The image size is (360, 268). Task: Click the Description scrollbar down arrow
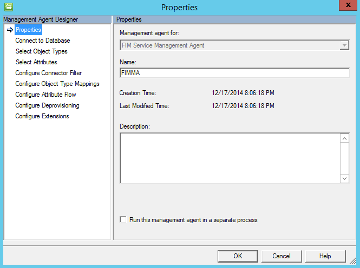tap(344, 179)
